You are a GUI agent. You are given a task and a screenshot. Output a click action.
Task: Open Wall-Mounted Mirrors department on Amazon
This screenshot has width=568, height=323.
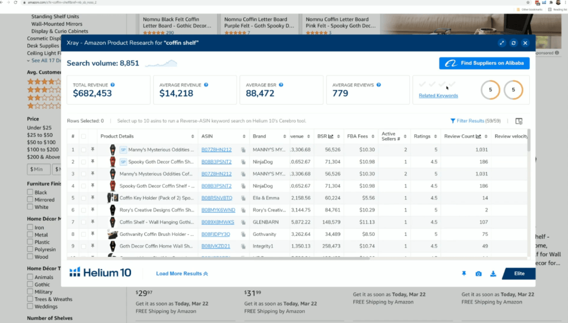(57, 24)
